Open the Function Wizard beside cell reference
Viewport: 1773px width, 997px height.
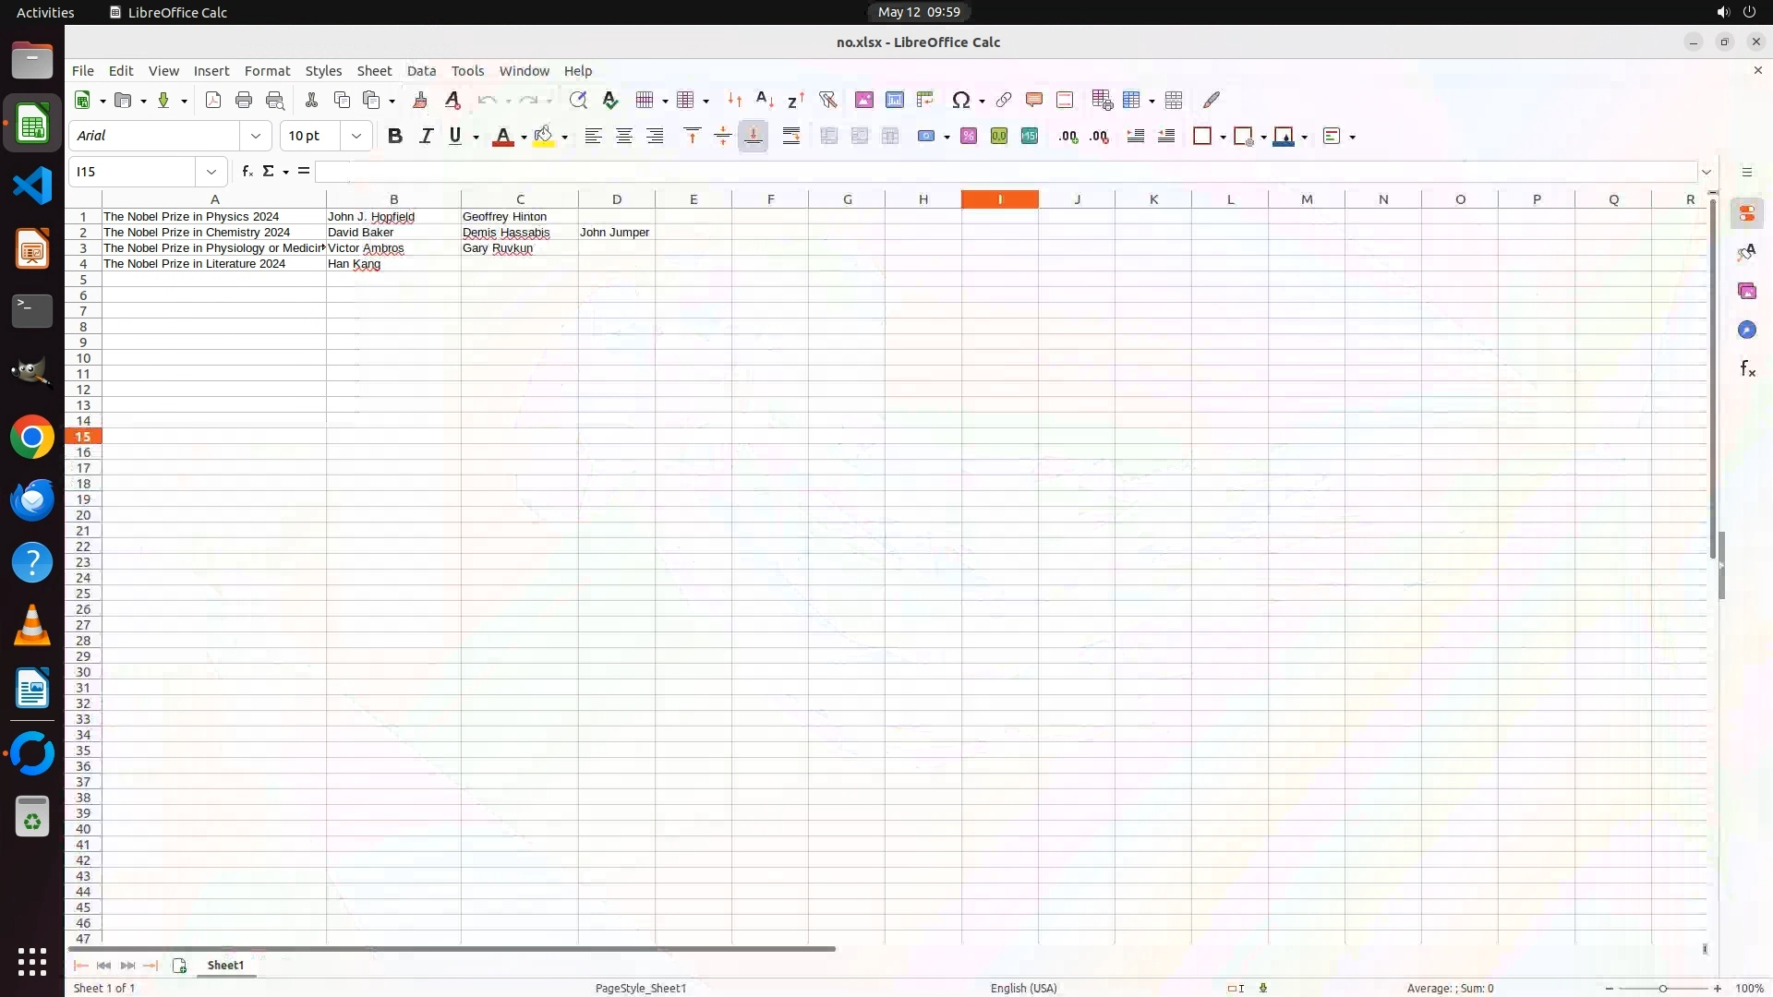247,172
